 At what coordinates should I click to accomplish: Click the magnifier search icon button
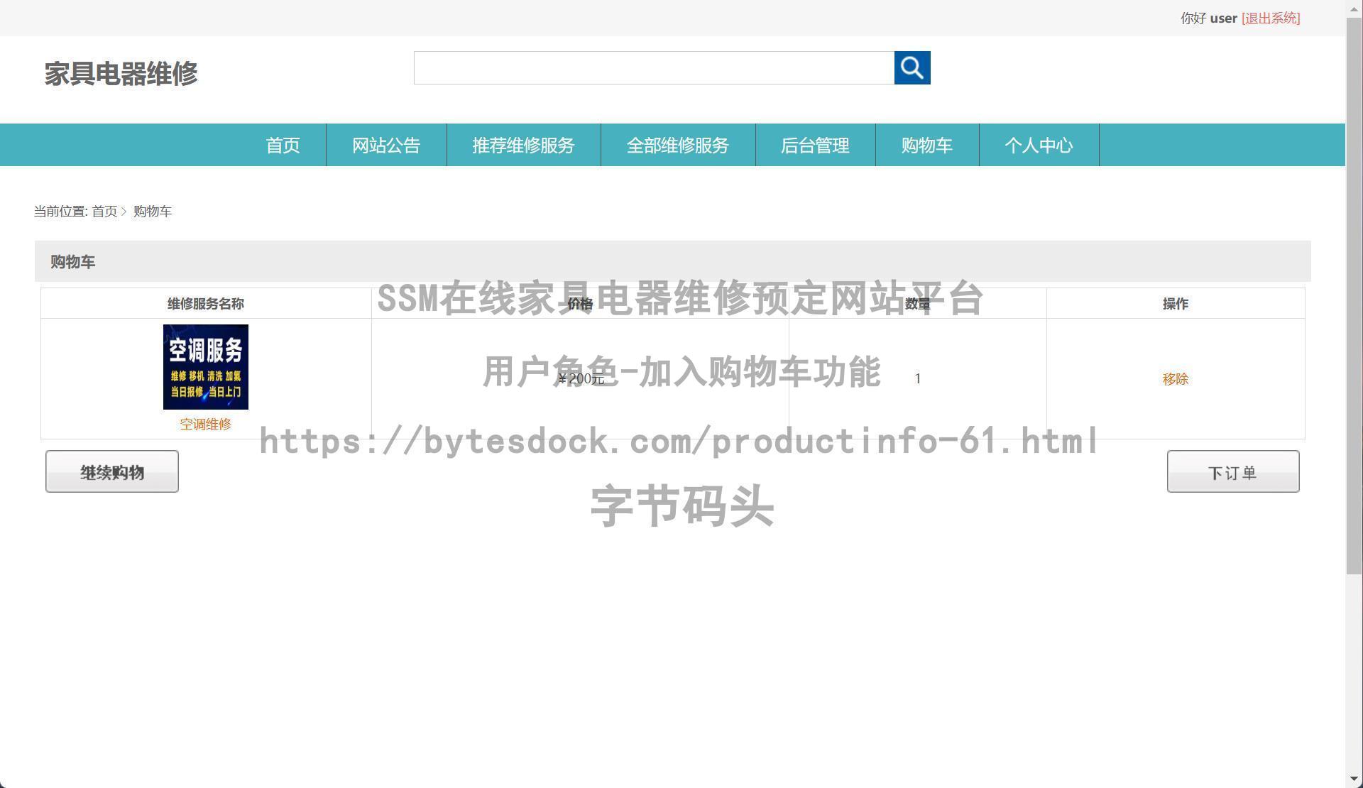tap(912, 67)
